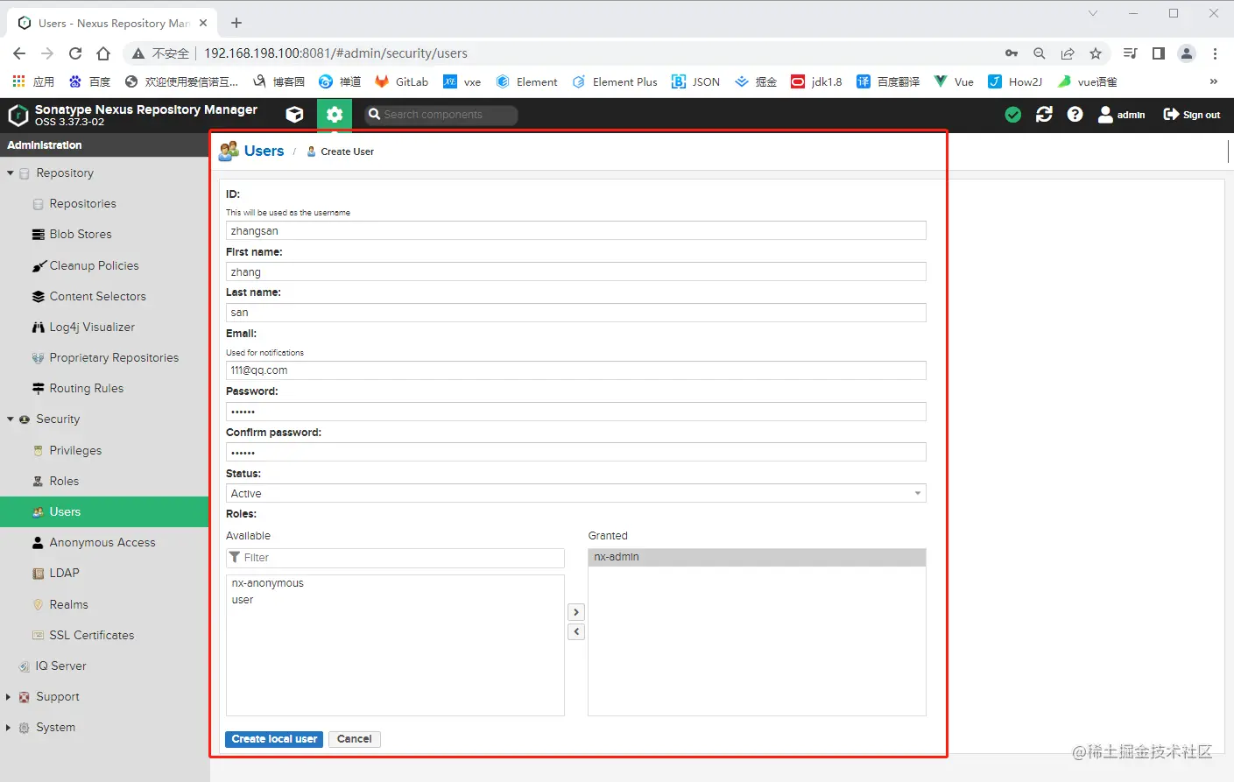Open the Element Plus bookmark
This screenshot has height=782, width=1234.
click(615, 81)
